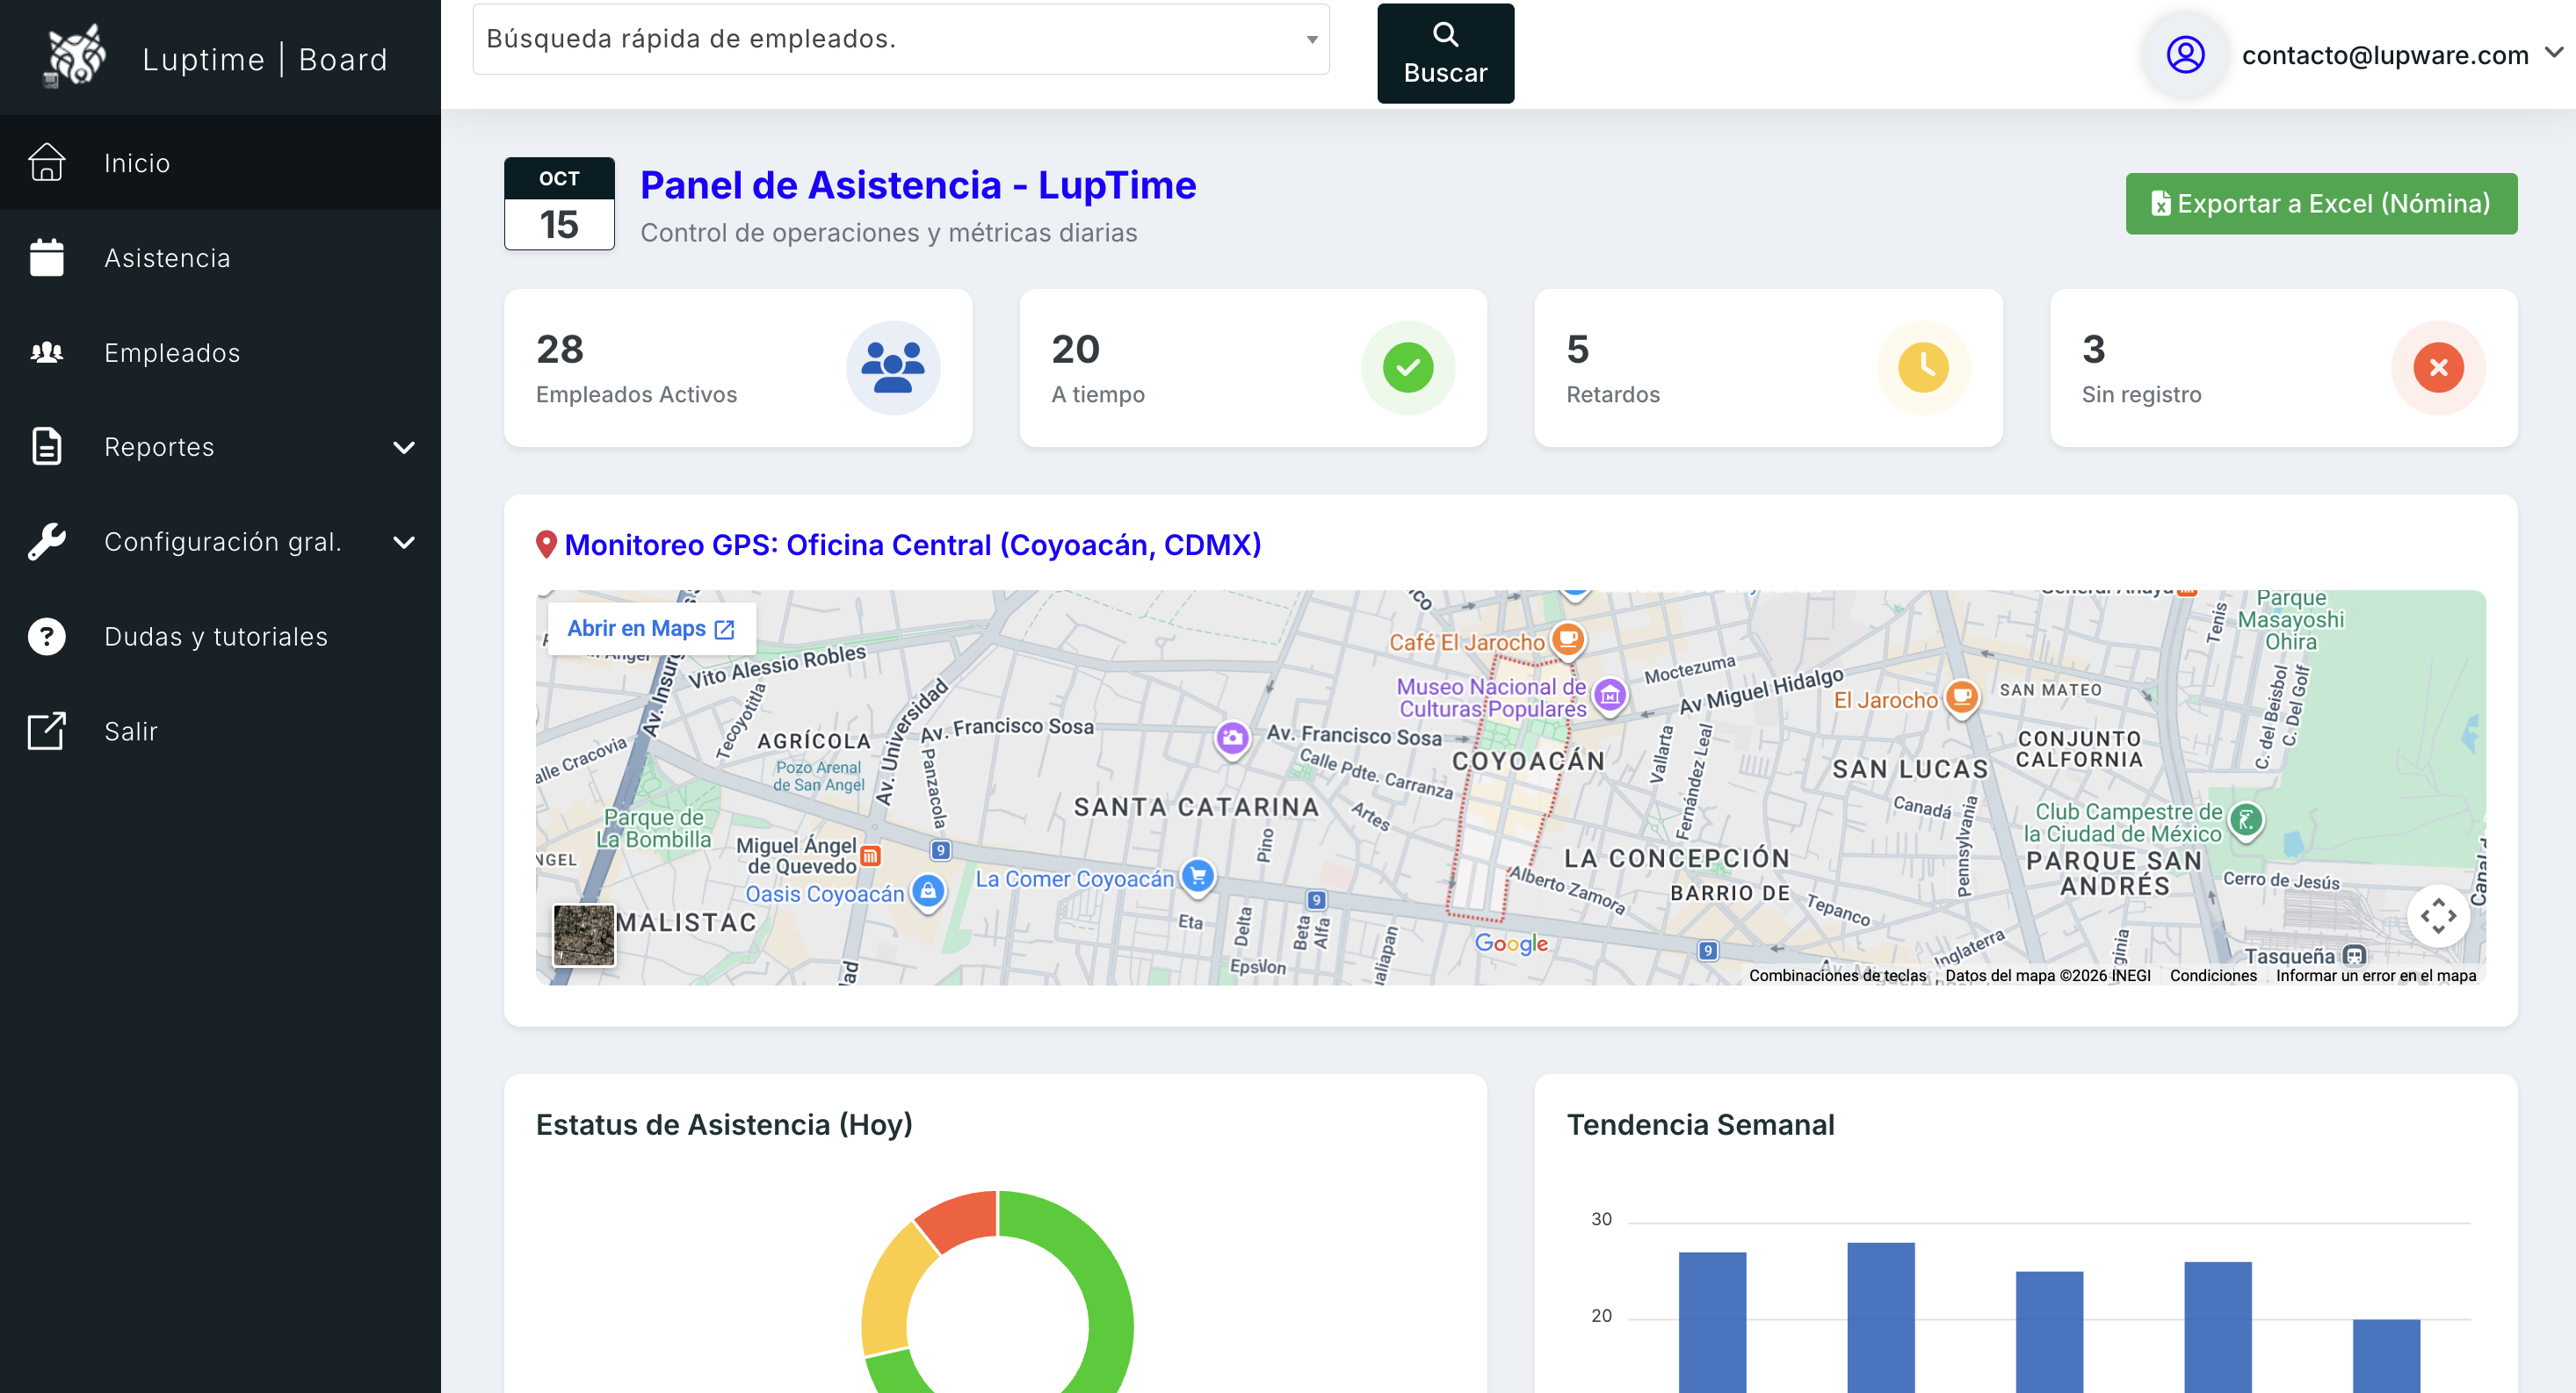
Task: Go to Inicio in sidebar
Action: click(x=220, y=162)
